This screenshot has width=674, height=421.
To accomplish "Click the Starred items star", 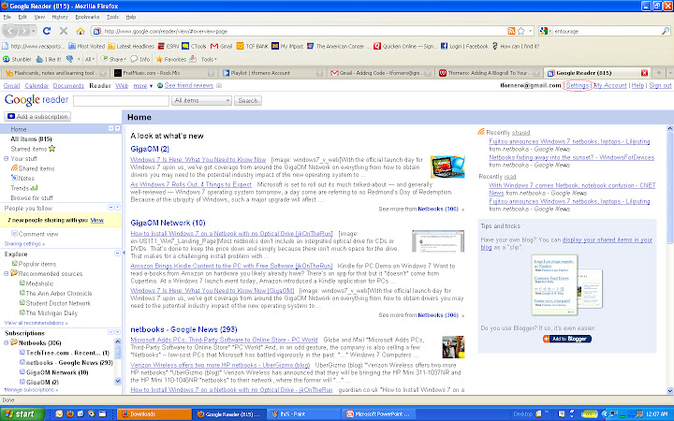I will click(52, 149).
